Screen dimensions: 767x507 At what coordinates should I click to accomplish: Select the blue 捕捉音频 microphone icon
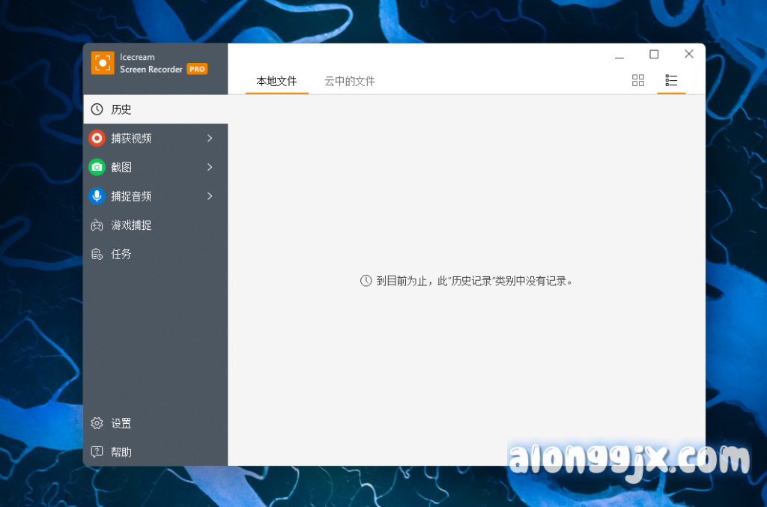(97, 196)
